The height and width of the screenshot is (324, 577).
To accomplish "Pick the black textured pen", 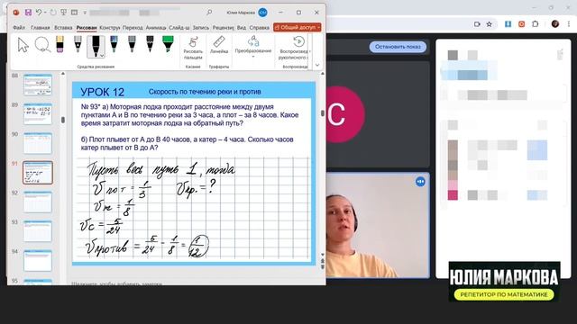I will (x=150, y=44).
